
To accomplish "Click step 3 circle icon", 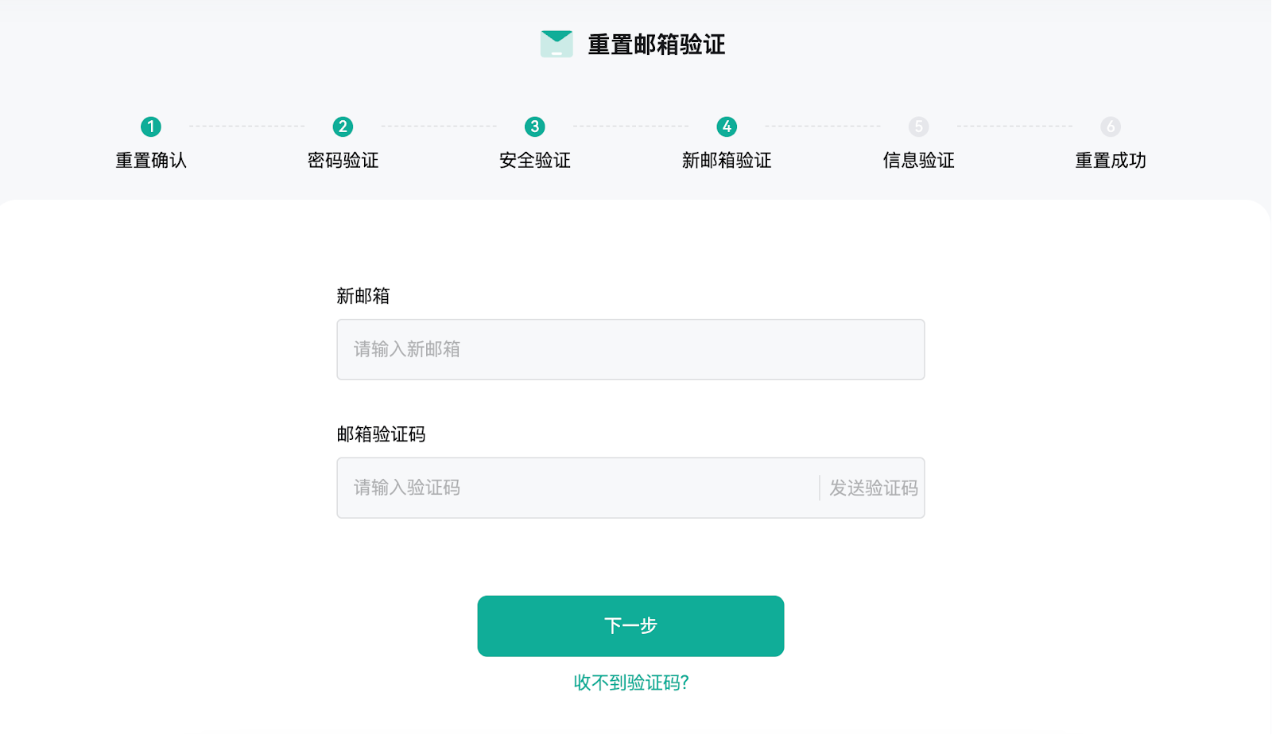I will (x=535, y=126).
